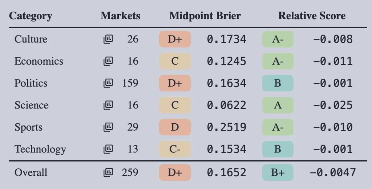Click the Economics Brier value 0.1245
372x189 pixels.
227,61
